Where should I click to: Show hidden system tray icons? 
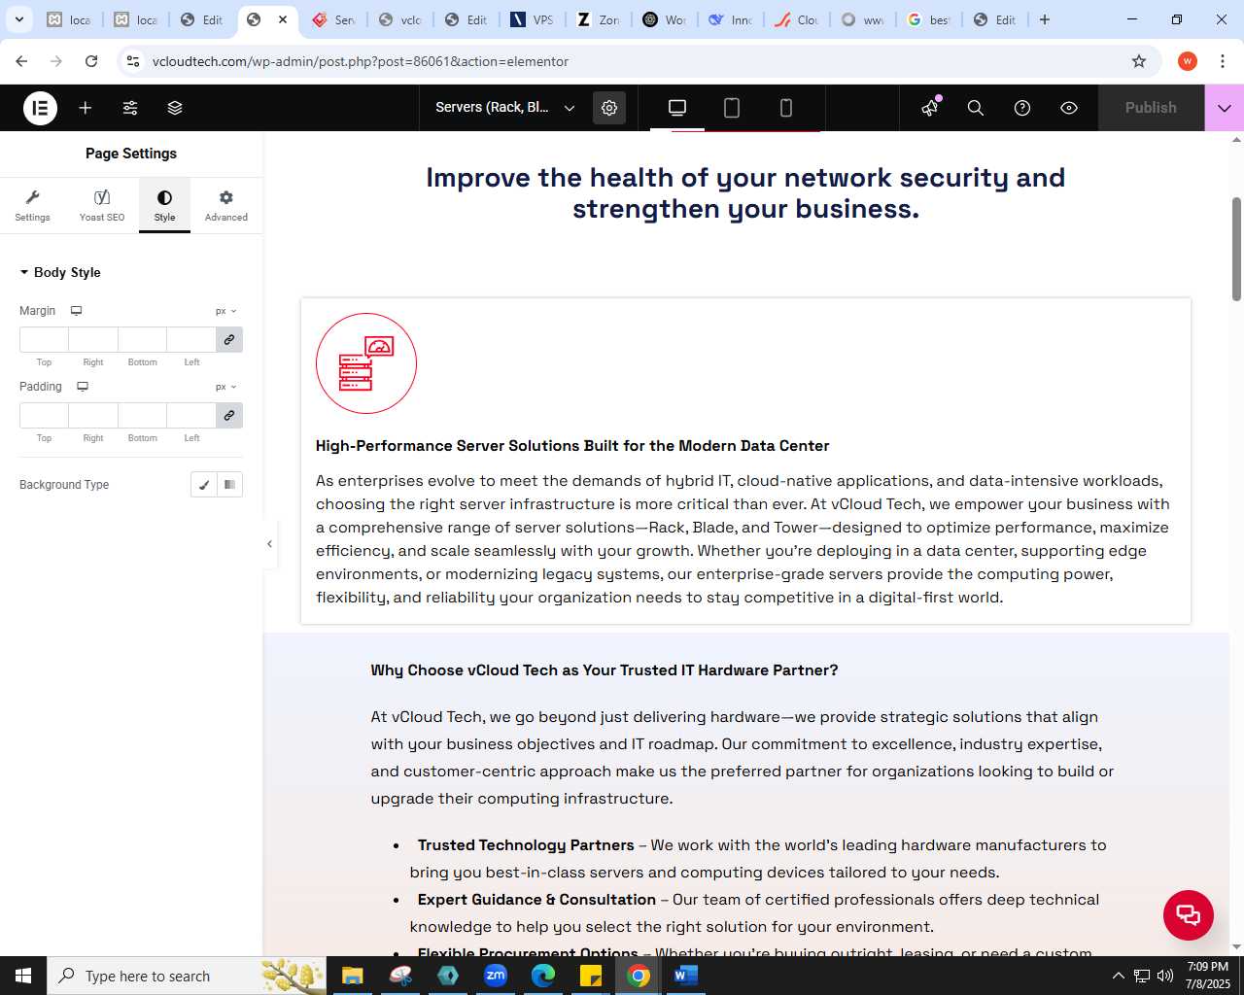click(1118, 976)
